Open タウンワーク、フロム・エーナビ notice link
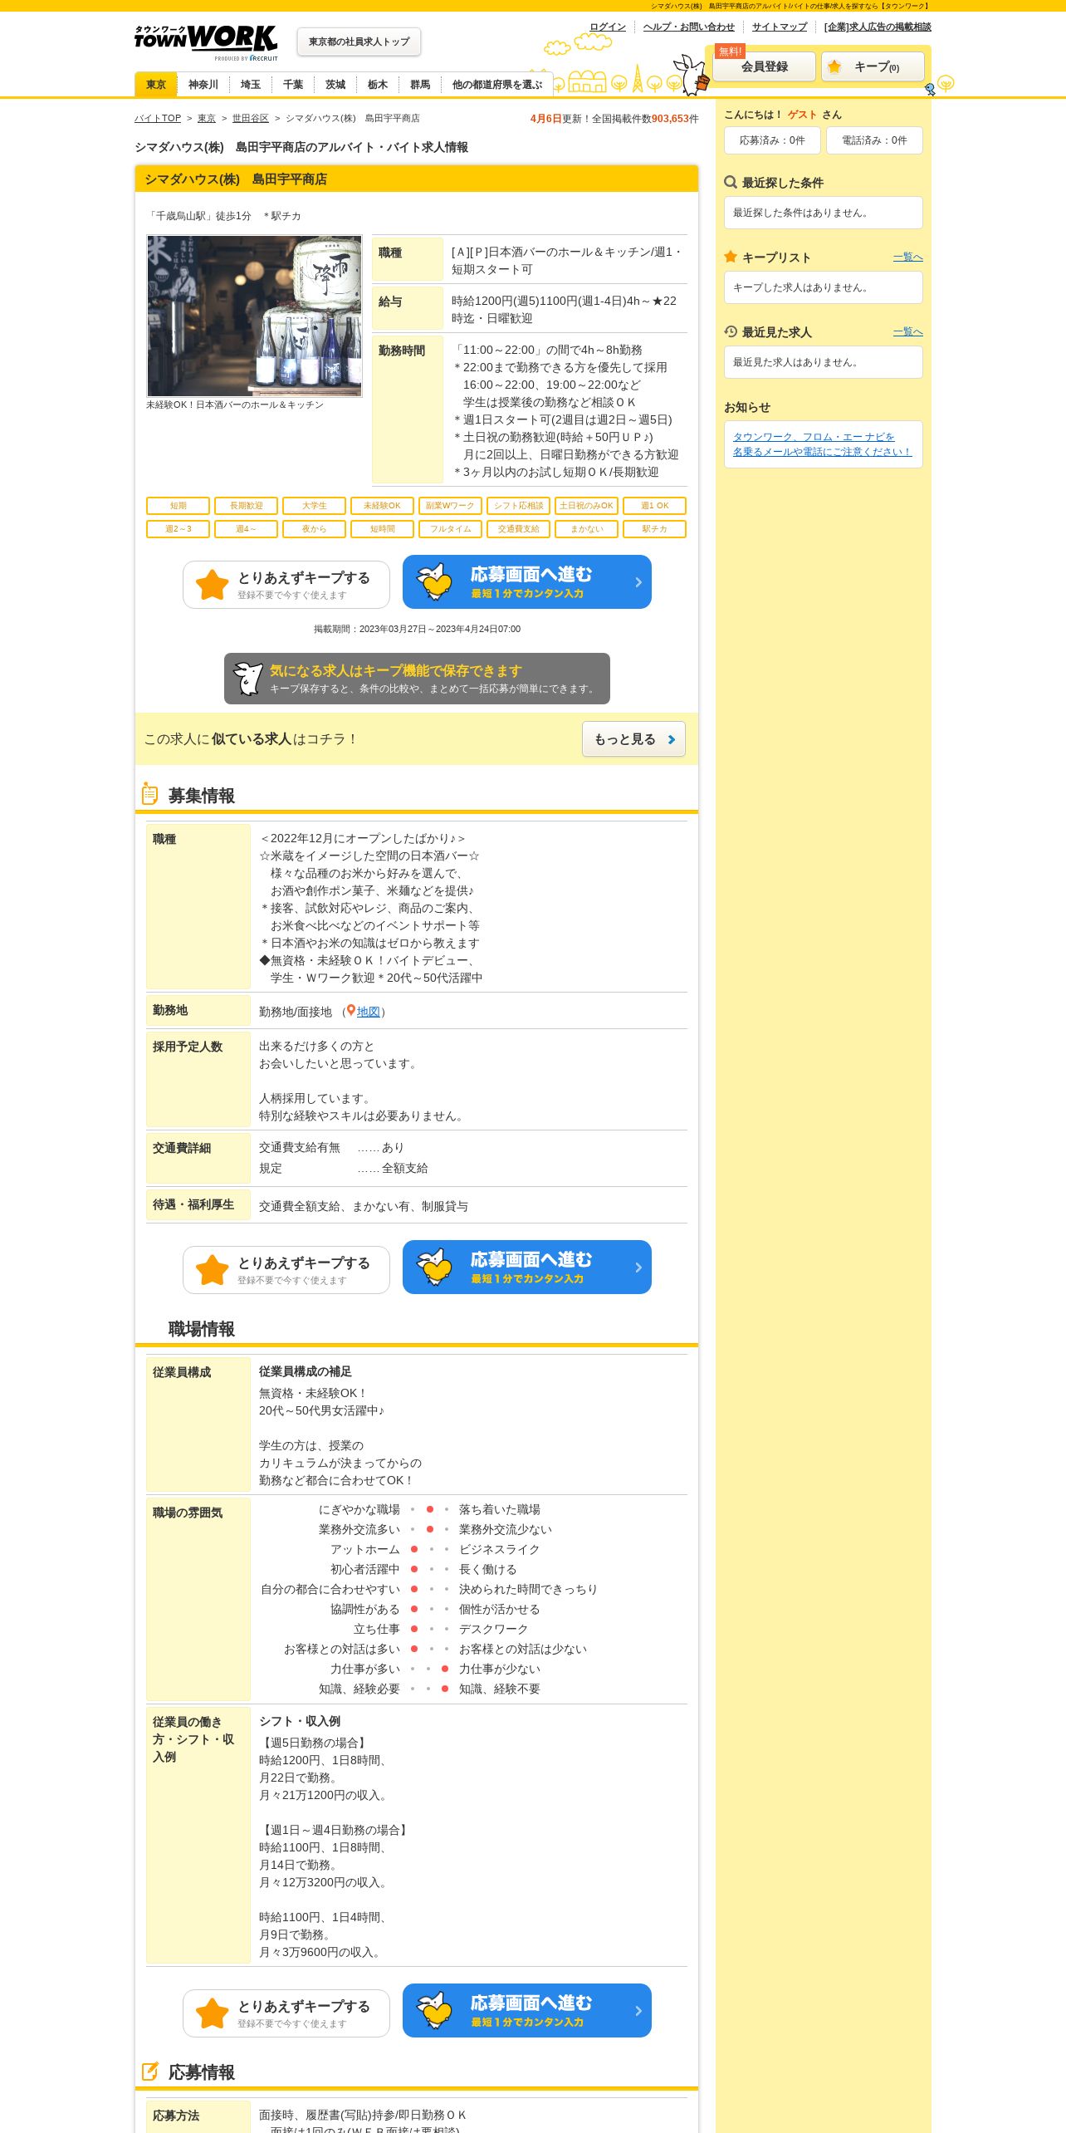The image size is (1066, 2133). tap(822, 444)
